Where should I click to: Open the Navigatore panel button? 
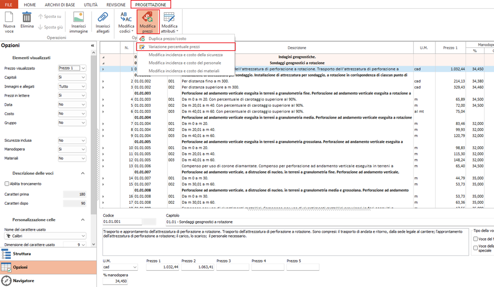48,281
